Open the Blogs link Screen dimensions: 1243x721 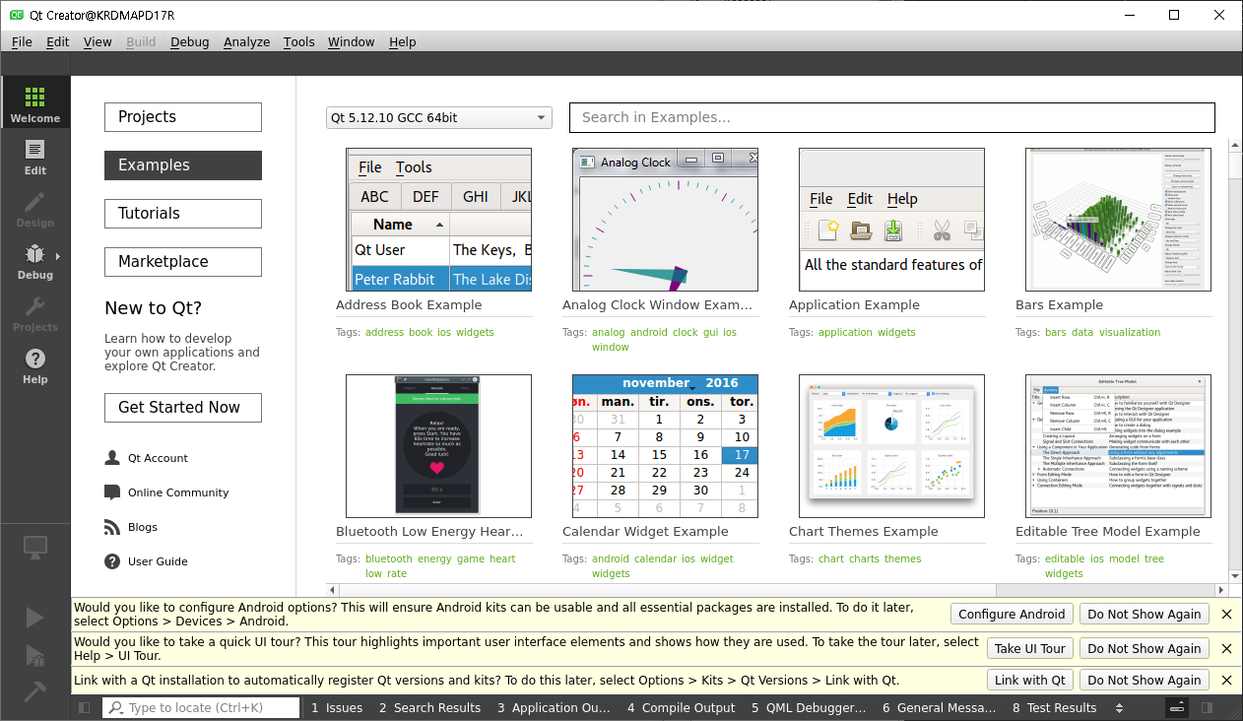tap(143, 527)
